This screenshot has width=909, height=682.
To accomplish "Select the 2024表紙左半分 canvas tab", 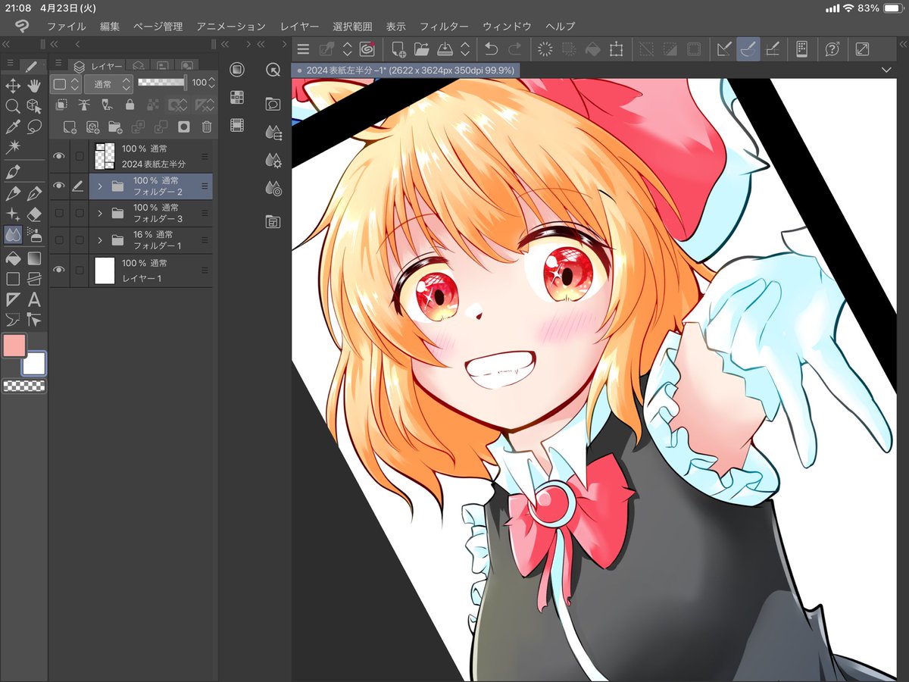I will [x=406, y=70].
